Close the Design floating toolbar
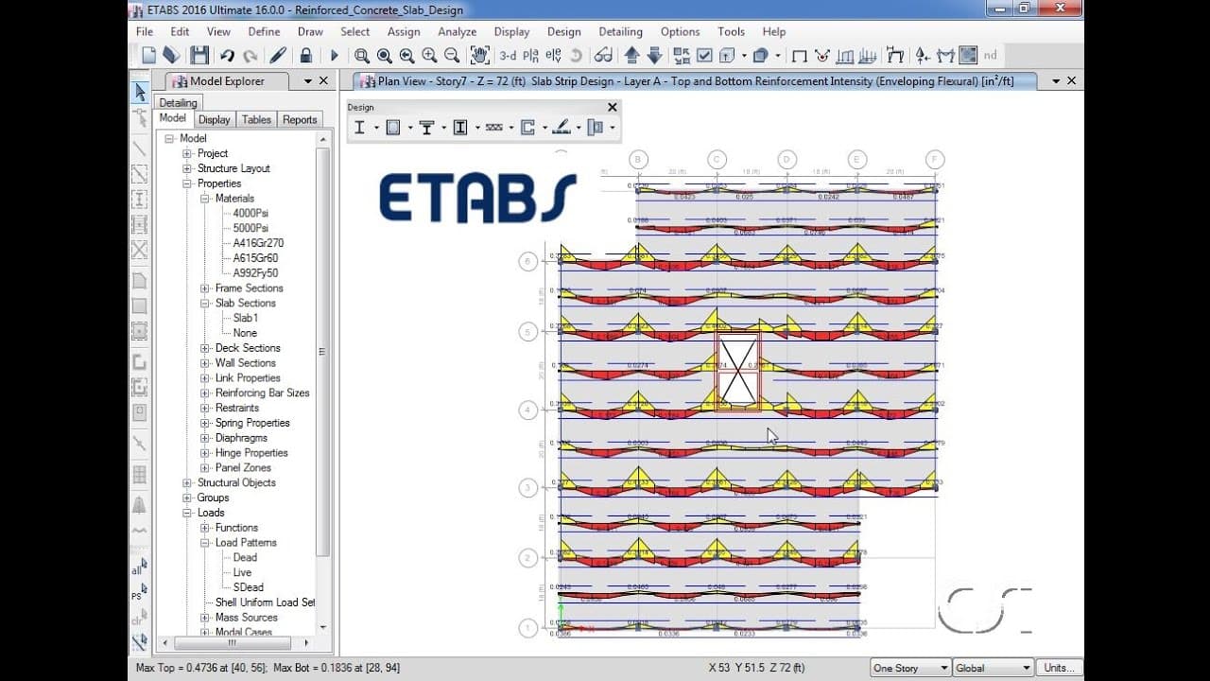The width and height of the screenshot is (1210, 681). click(x=612, y=107)
